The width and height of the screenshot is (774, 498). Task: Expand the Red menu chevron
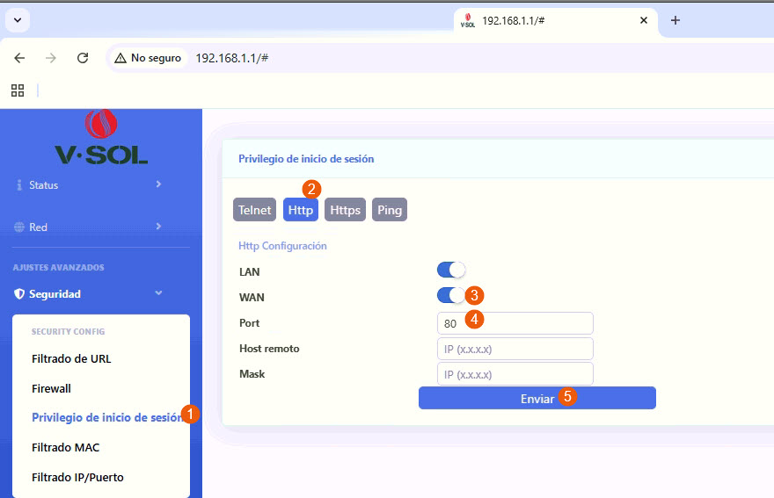pos(158,227)
